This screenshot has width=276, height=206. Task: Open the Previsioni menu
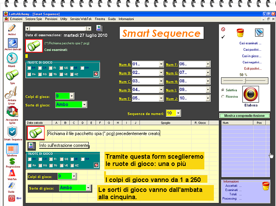click(51, 19)
